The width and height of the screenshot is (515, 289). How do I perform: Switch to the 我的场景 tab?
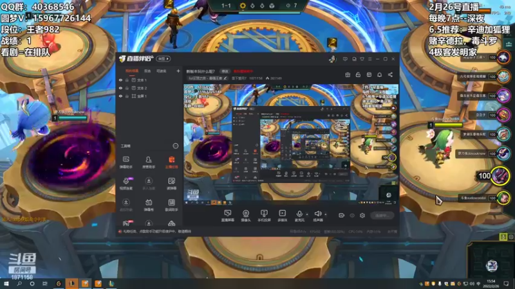click(132, 71)
